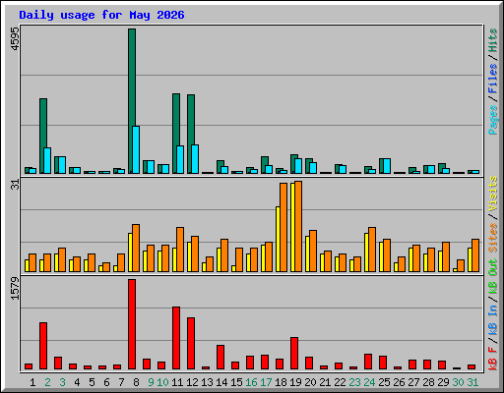504x393 pixels.
Task: Click day label 1 on x-axis
Action: (32, 382)
